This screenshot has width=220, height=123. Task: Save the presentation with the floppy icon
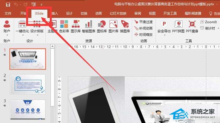8,5
